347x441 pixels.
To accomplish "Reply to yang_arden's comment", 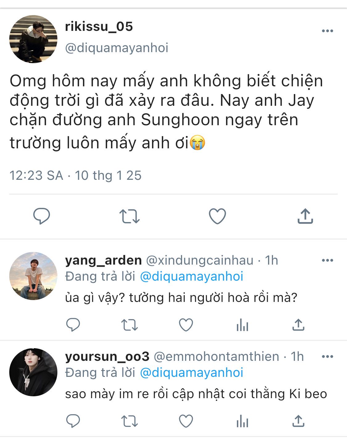I will (x=73, y=325).
